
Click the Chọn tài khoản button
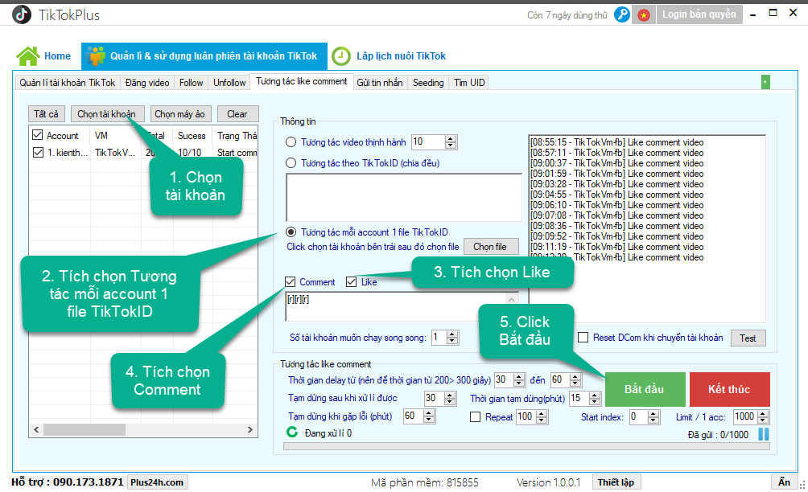point(107,113)
